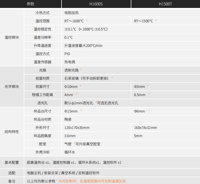The image size is (200, 184).
Task: Click the 4mm working distance value
Action: 69,95
